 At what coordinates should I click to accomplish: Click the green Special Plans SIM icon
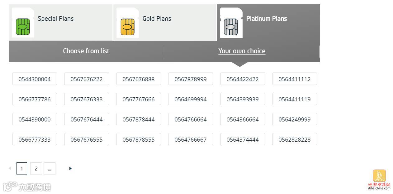click(x=23, y=27)
